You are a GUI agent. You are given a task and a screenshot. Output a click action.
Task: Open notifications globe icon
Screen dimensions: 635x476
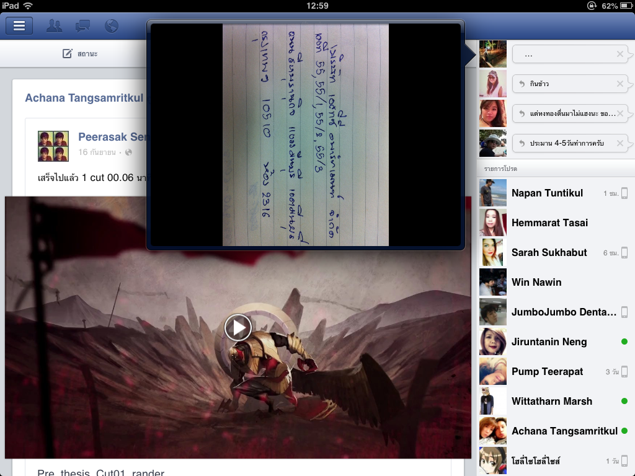click(x=112, y=26)
